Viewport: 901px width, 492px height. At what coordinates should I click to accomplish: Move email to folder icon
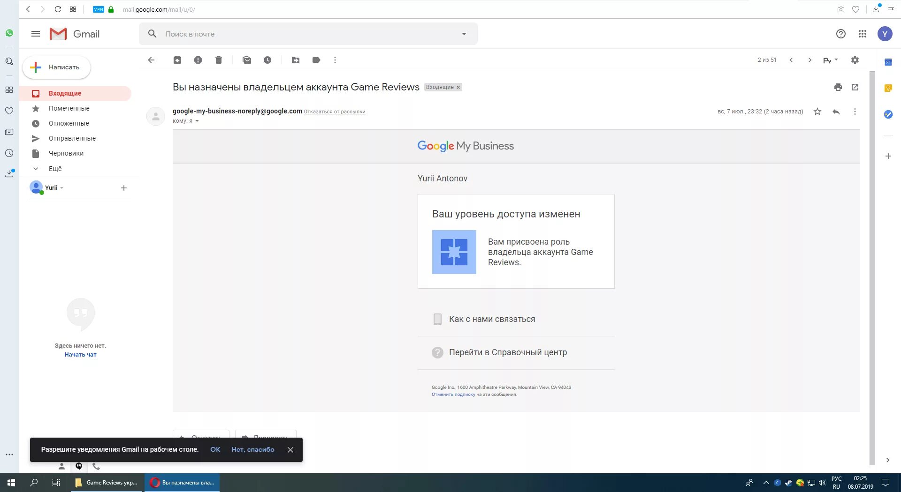(296, 60)
